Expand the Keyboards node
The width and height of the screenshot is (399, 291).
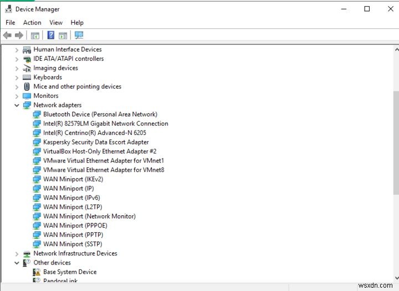pyautogui.click(x=17, y=77)
